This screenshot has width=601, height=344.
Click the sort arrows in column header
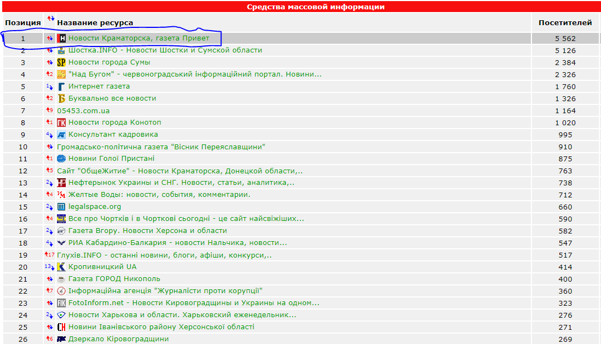pos(50,19)
